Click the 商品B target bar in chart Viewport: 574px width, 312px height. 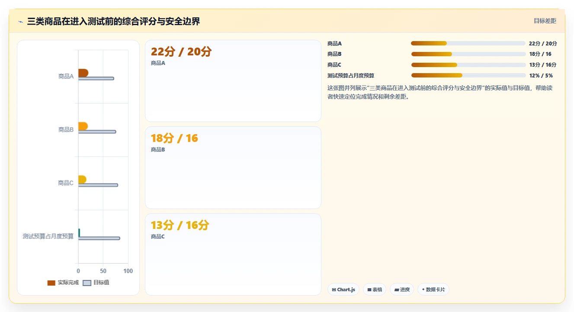coord(97,132)
